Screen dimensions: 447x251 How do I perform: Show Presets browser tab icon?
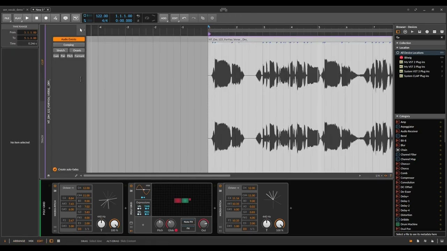pyautogui.click(x=405, y=32)
